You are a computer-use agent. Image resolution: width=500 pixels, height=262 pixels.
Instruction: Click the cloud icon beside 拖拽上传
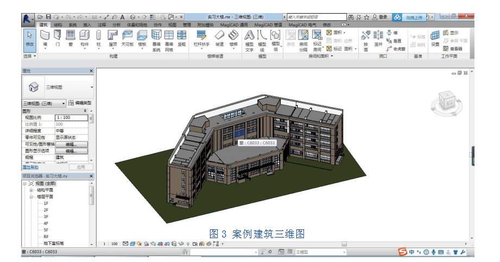pyautogui.click(x=397, y=17)
